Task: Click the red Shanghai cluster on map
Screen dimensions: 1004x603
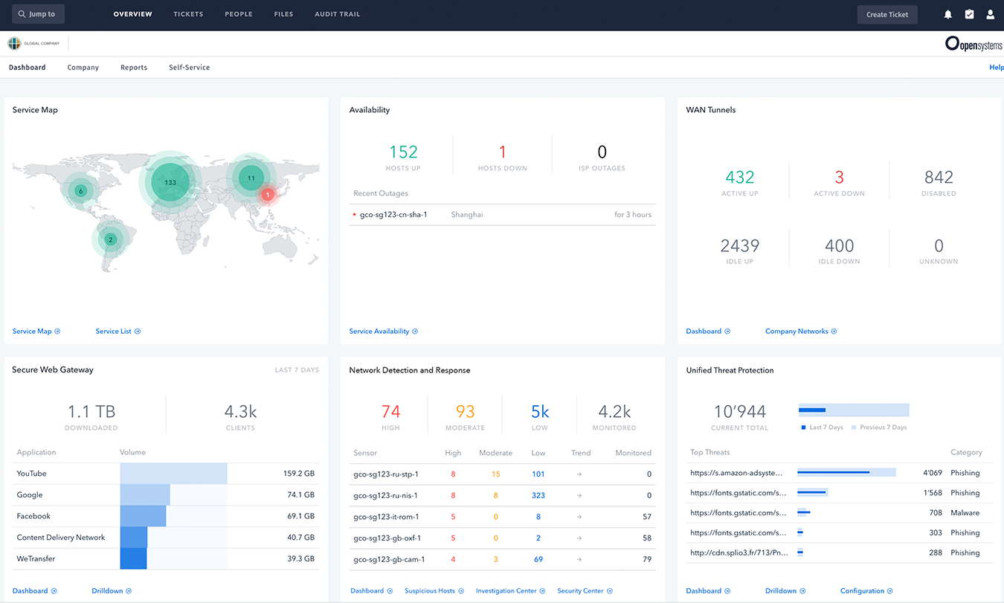Action: tap(268, 195)
